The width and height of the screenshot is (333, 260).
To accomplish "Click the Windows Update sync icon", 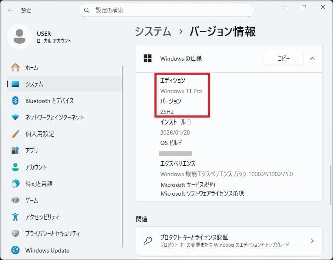I will pos(15,250).
